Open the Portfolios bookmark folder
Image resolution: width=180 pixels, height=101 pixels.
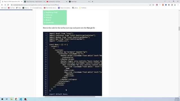click(x=83, y=8)
